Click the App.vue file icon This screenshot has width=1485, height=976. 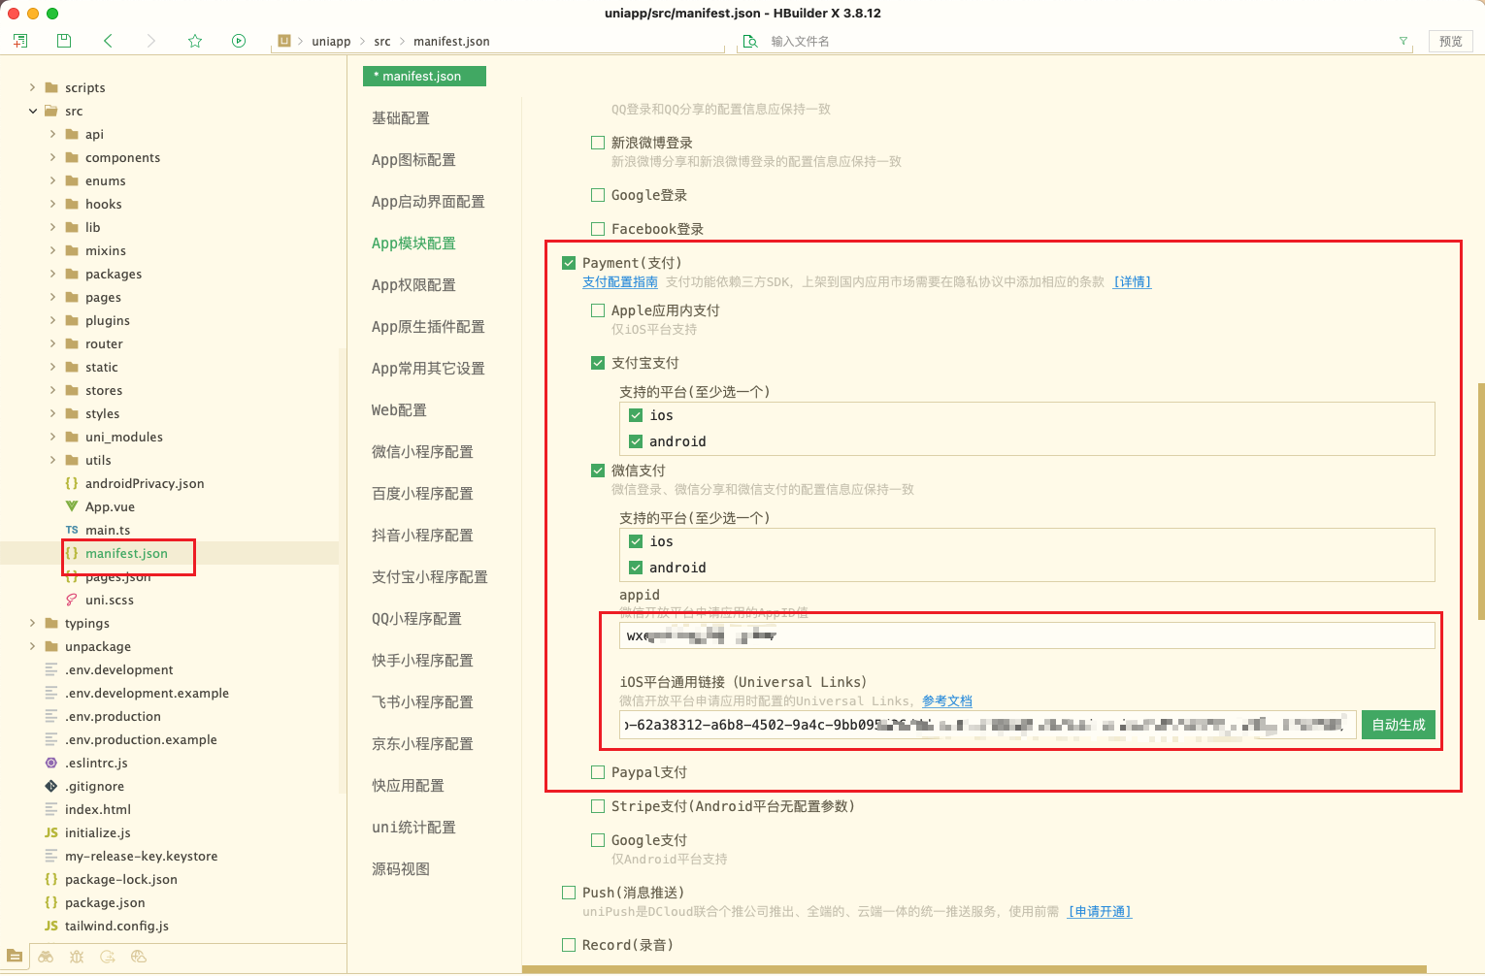coord(72,506)
